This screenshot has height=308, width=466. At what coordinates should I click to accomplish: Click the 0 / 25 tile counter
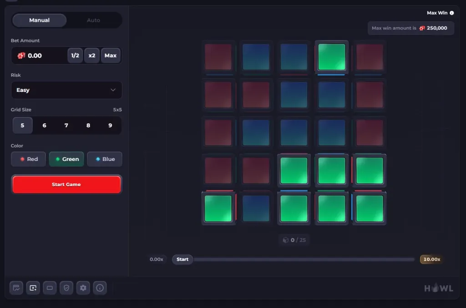click(294, 240)
